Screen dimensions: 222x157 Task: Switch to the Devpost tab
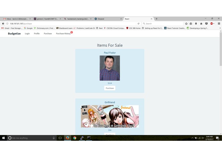click(108, 19)
